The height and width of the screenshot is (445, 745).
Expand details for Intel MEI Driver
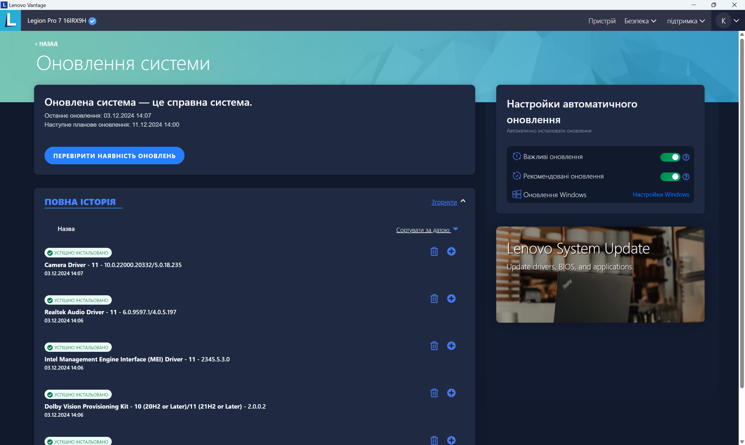pos(451,346)
